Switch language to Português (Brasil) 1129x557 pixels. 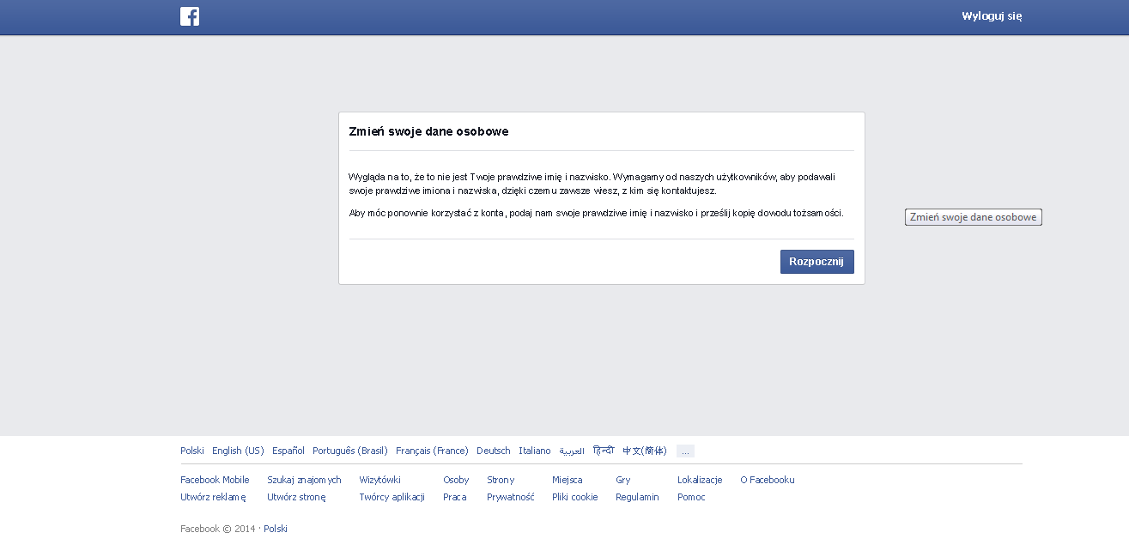pos(350,451)
